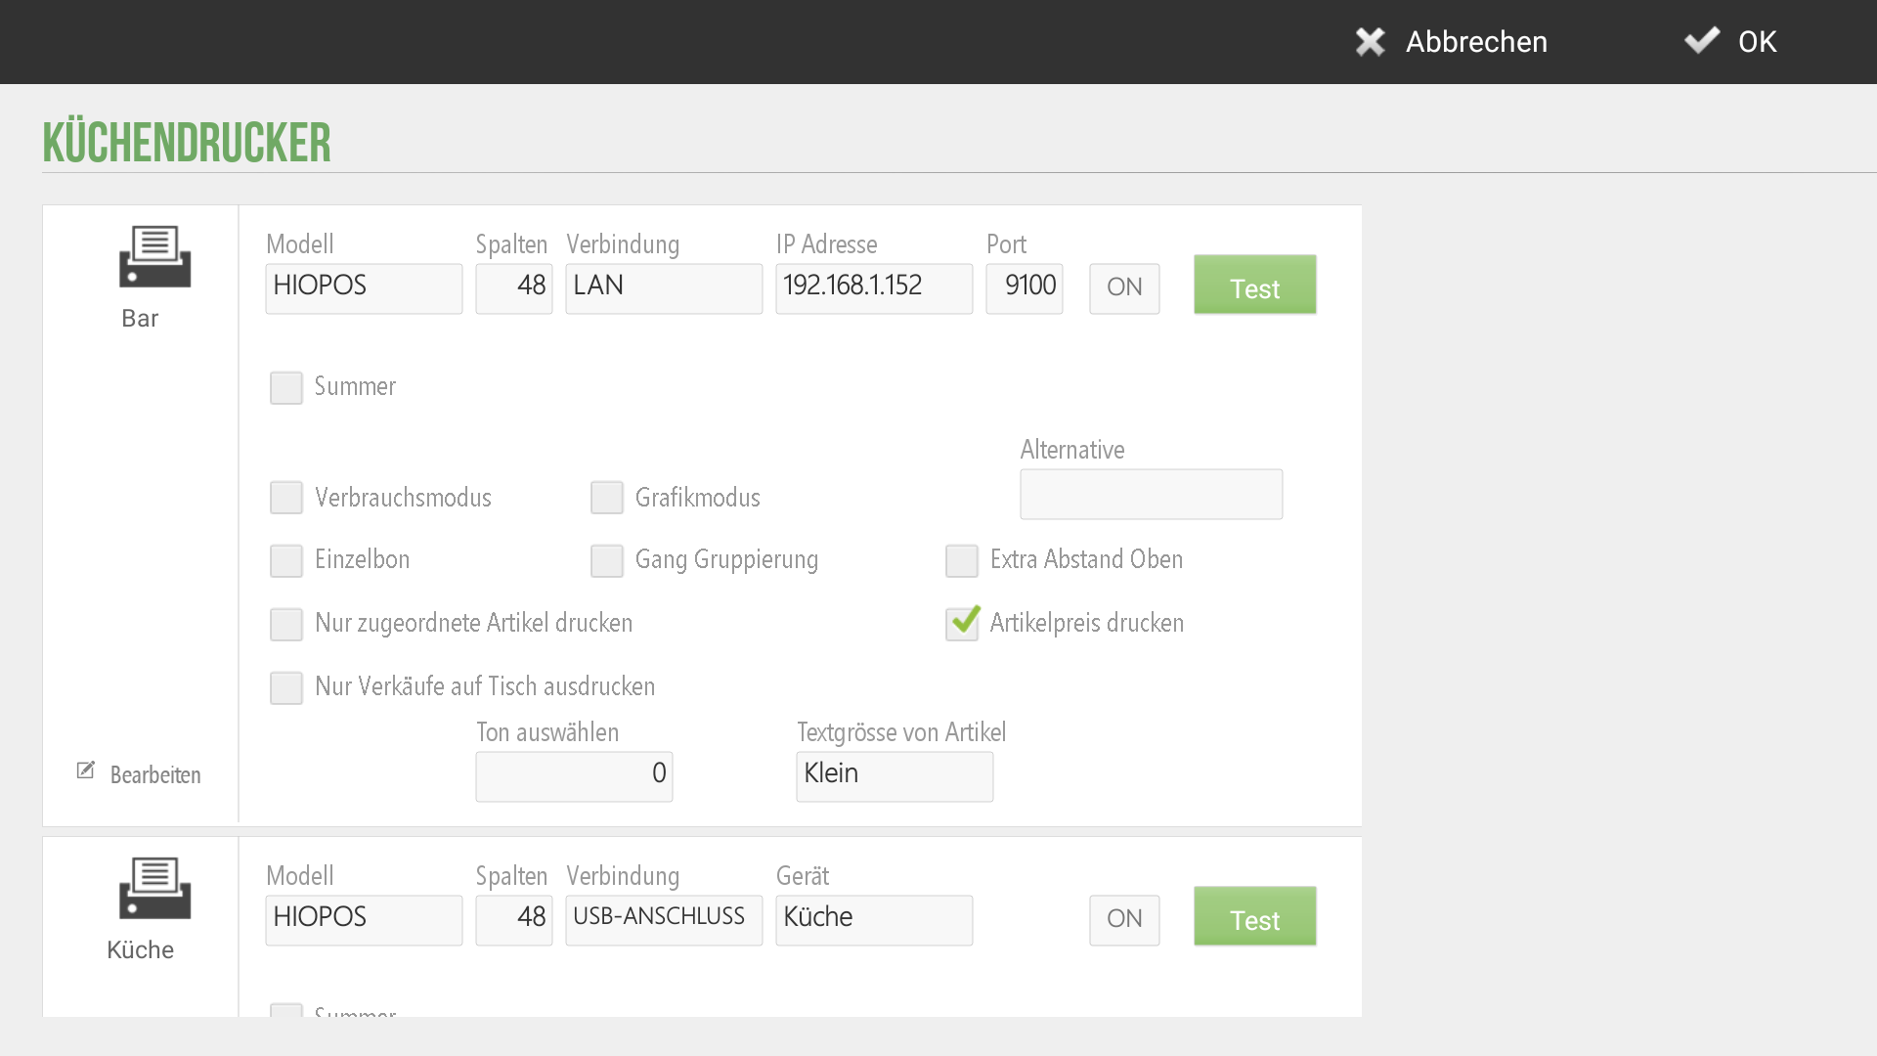Screen dimensions: 1877x1056
Task: Click the Bar printer name label
Action: coord(140,319)
